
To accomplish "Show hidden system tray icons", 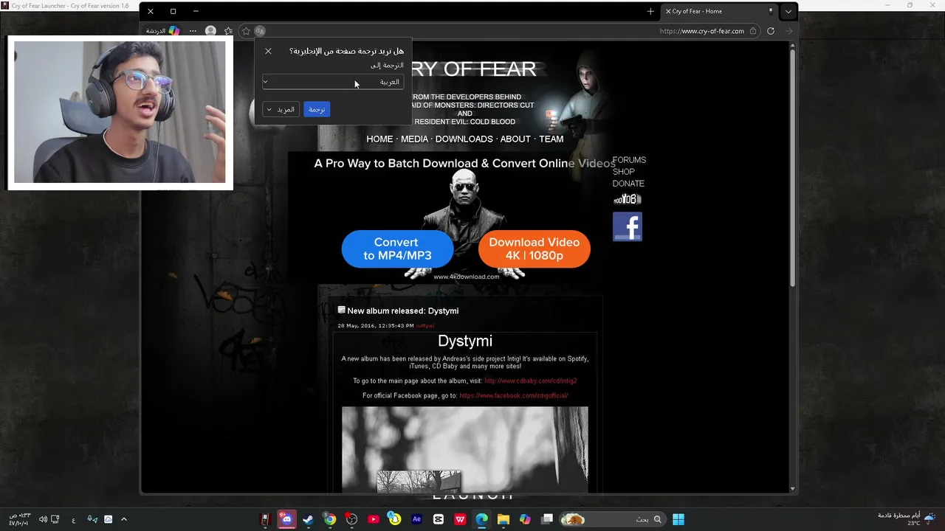I will tap(124, 519).
